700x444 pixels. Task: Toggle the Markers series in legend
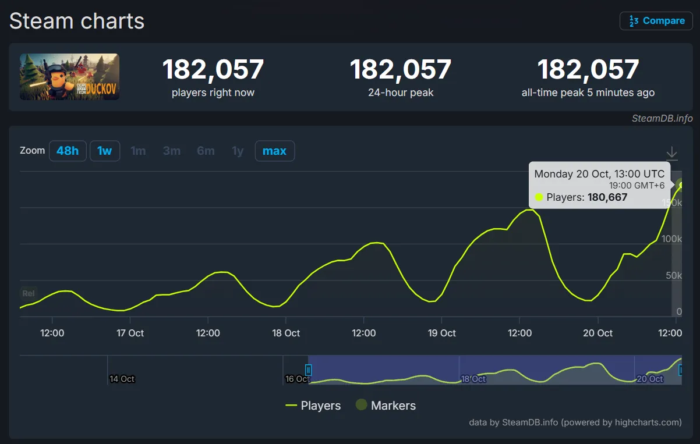[x=386, y=406]
